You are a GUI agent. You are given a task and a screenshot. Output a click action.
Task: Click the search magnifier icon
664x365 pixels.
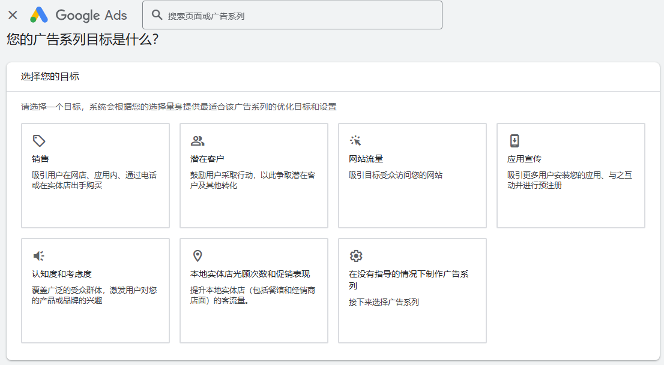coord(157,15)
